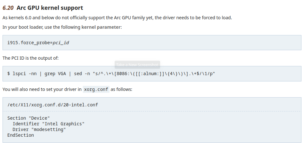Screen dimensions: 304x143
Task: Click the dollar sign shell prompt
Action: tap(9, 74)
